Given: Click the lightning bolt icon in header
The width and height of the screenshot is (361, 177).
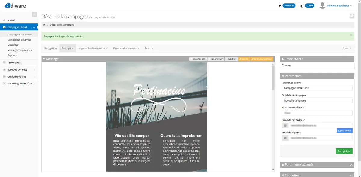Looking at the screenshot, I should pos(280,5).
